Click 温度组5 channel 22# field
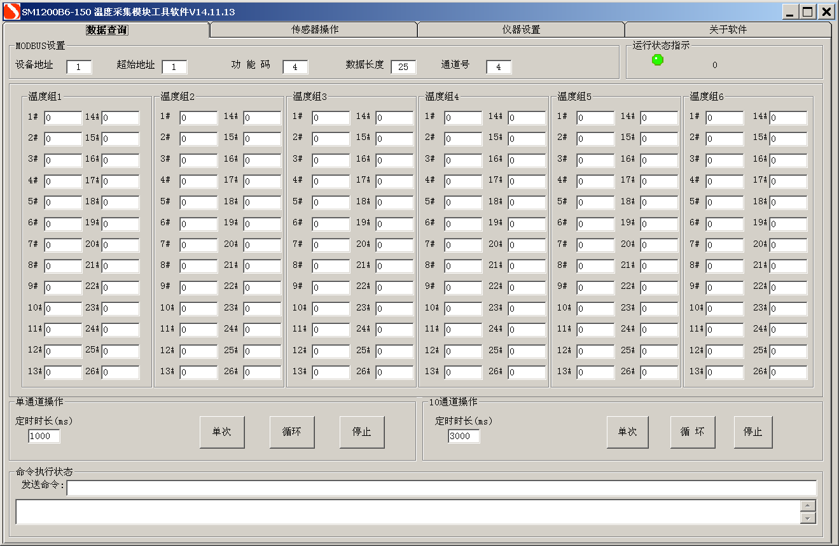This screenshot has width=839, height=546. tap(659, 288)
